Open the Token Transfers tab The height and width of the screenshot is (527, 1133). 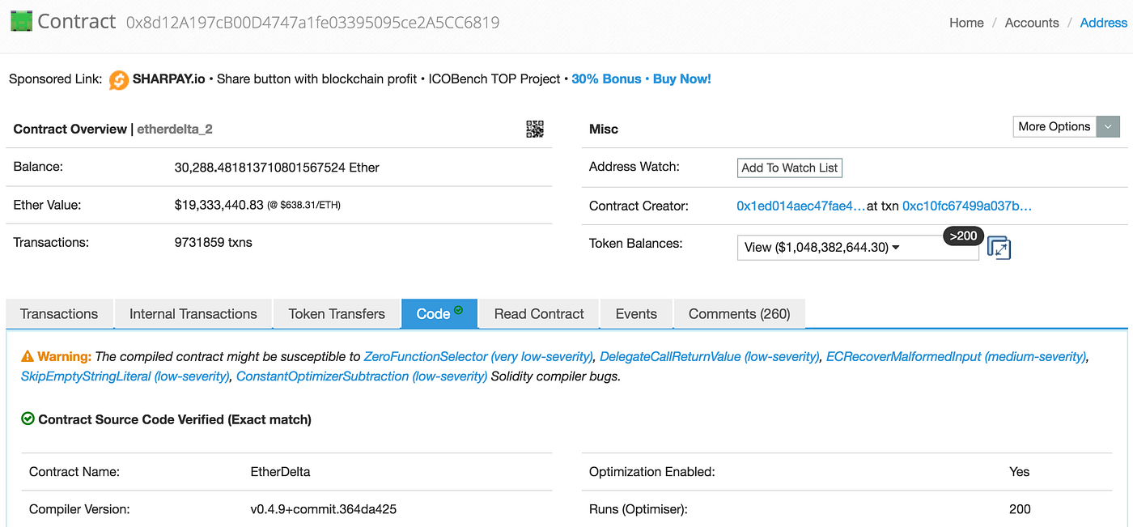click(x=337, y=314)
